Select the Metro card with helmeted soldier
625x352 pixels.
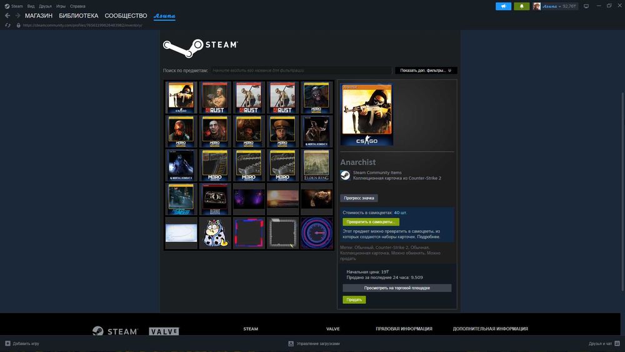pos(249,131)
